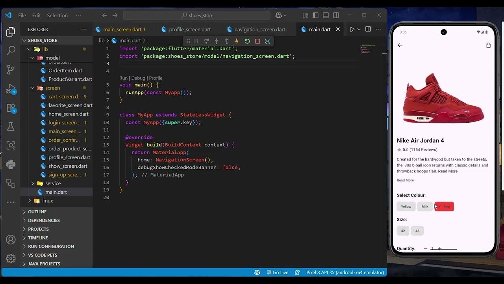Stop the debug session
Image resolution: width=504 pixels, height=284 pixels.
tap(258, 41)
